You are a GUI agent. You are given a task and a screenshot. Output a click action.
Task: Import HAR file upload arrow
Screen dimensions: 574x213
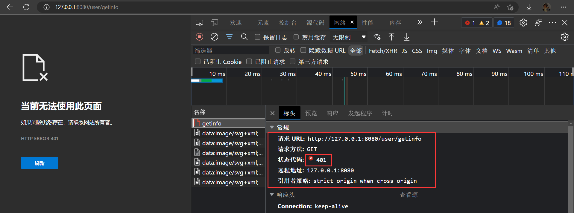coord(391,37)
